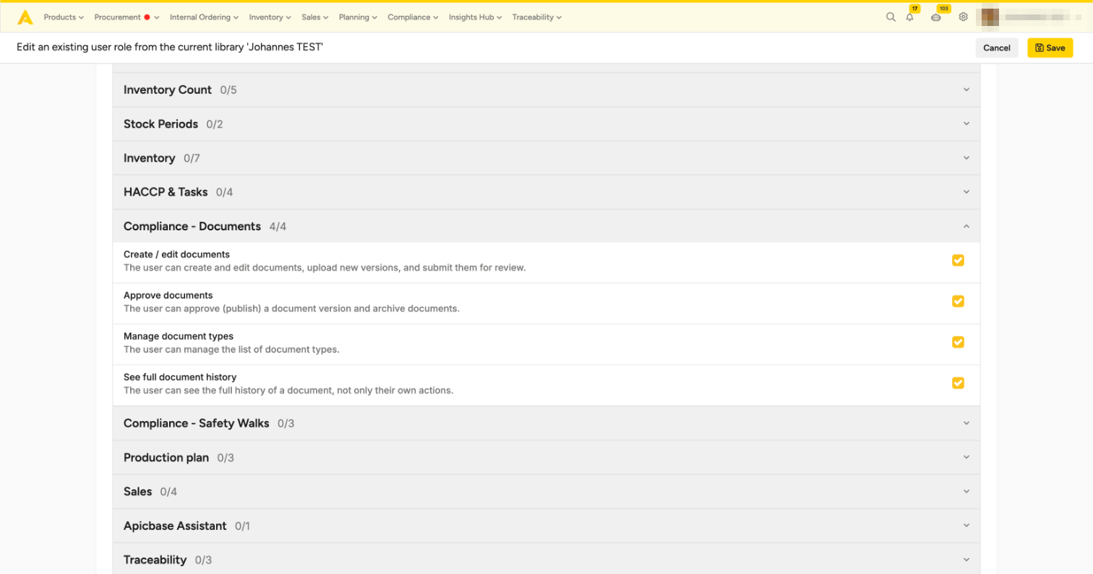Expand the Apicbase Assistant section
This screenshot has width=1093, height=574.
pyautogui.click(x=546, y=526)
